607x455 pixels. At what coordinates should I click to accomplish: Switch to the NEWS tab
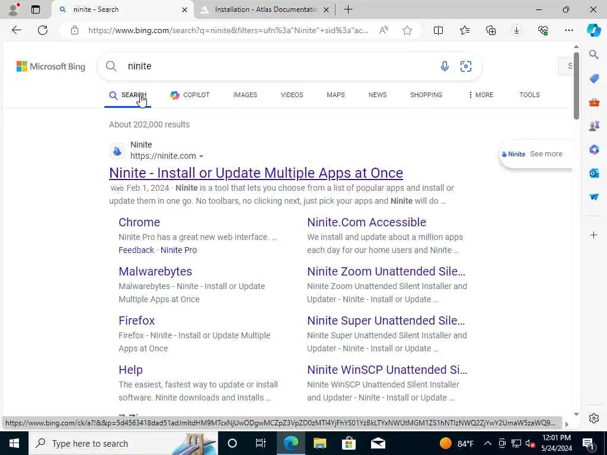(378, 95)
